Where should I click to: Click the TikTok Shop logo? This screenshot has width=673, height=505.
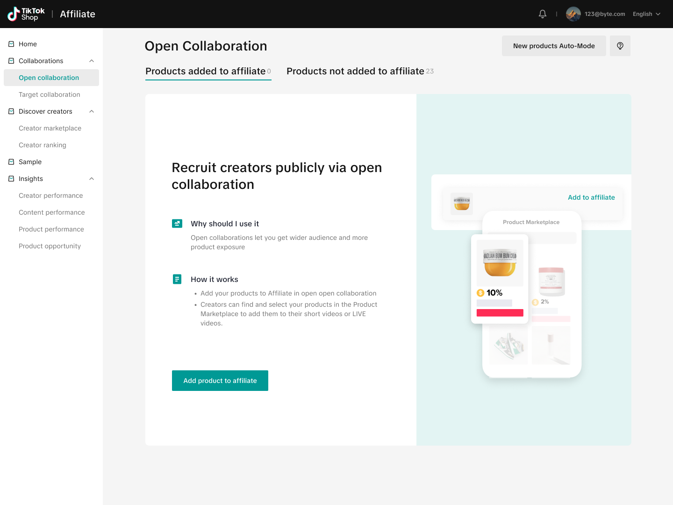click(x=26, y=14)
